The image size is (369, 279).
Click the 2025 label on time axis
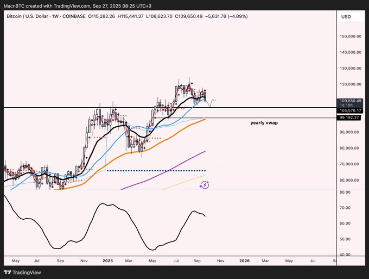[x=108, y=261]
